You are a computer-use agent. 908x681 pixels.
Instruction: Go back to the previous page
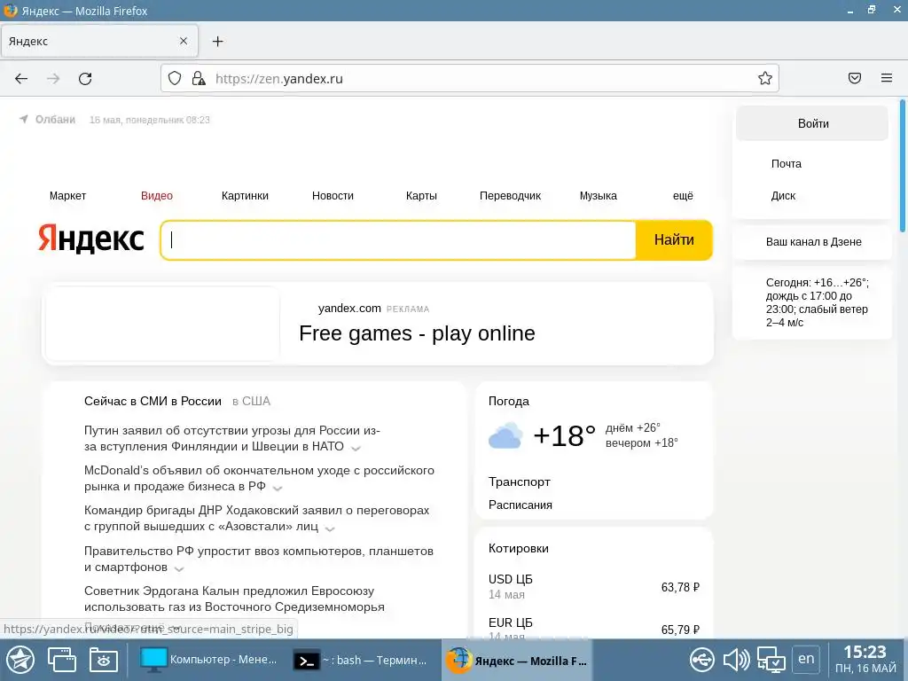click(x=21, y=79)
